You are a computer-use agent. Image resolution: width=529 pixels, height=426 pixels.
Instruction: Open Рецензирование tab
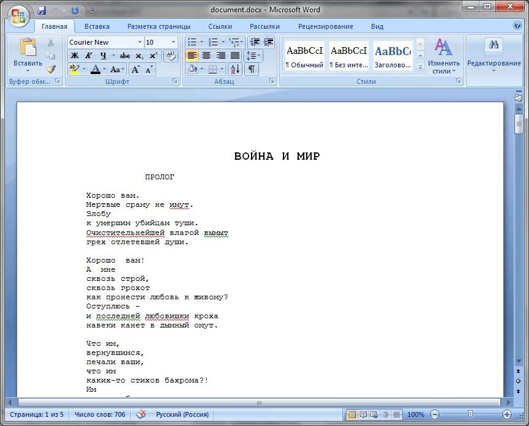(326, 26)
